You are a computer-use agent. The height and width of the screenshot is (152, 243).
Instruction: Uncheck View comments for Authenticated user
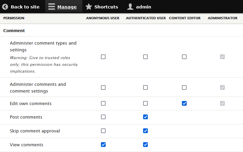(x=145, y=145)
